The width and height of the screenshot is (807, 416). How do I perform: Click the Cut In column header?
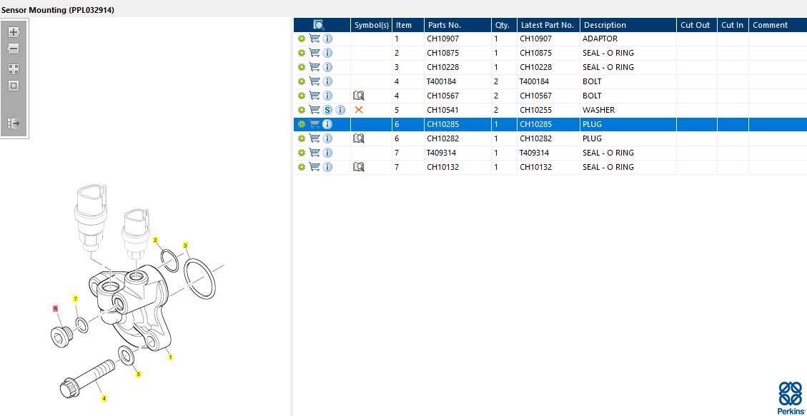[x=733, y=25]
